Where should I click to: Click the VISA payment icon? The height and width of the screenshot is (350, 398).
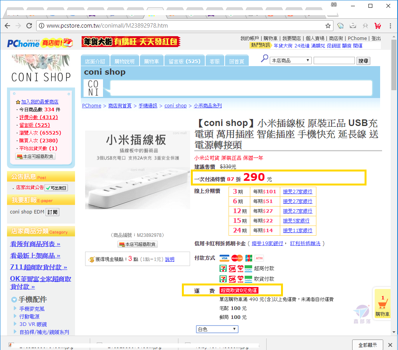[x=224, y=258]
